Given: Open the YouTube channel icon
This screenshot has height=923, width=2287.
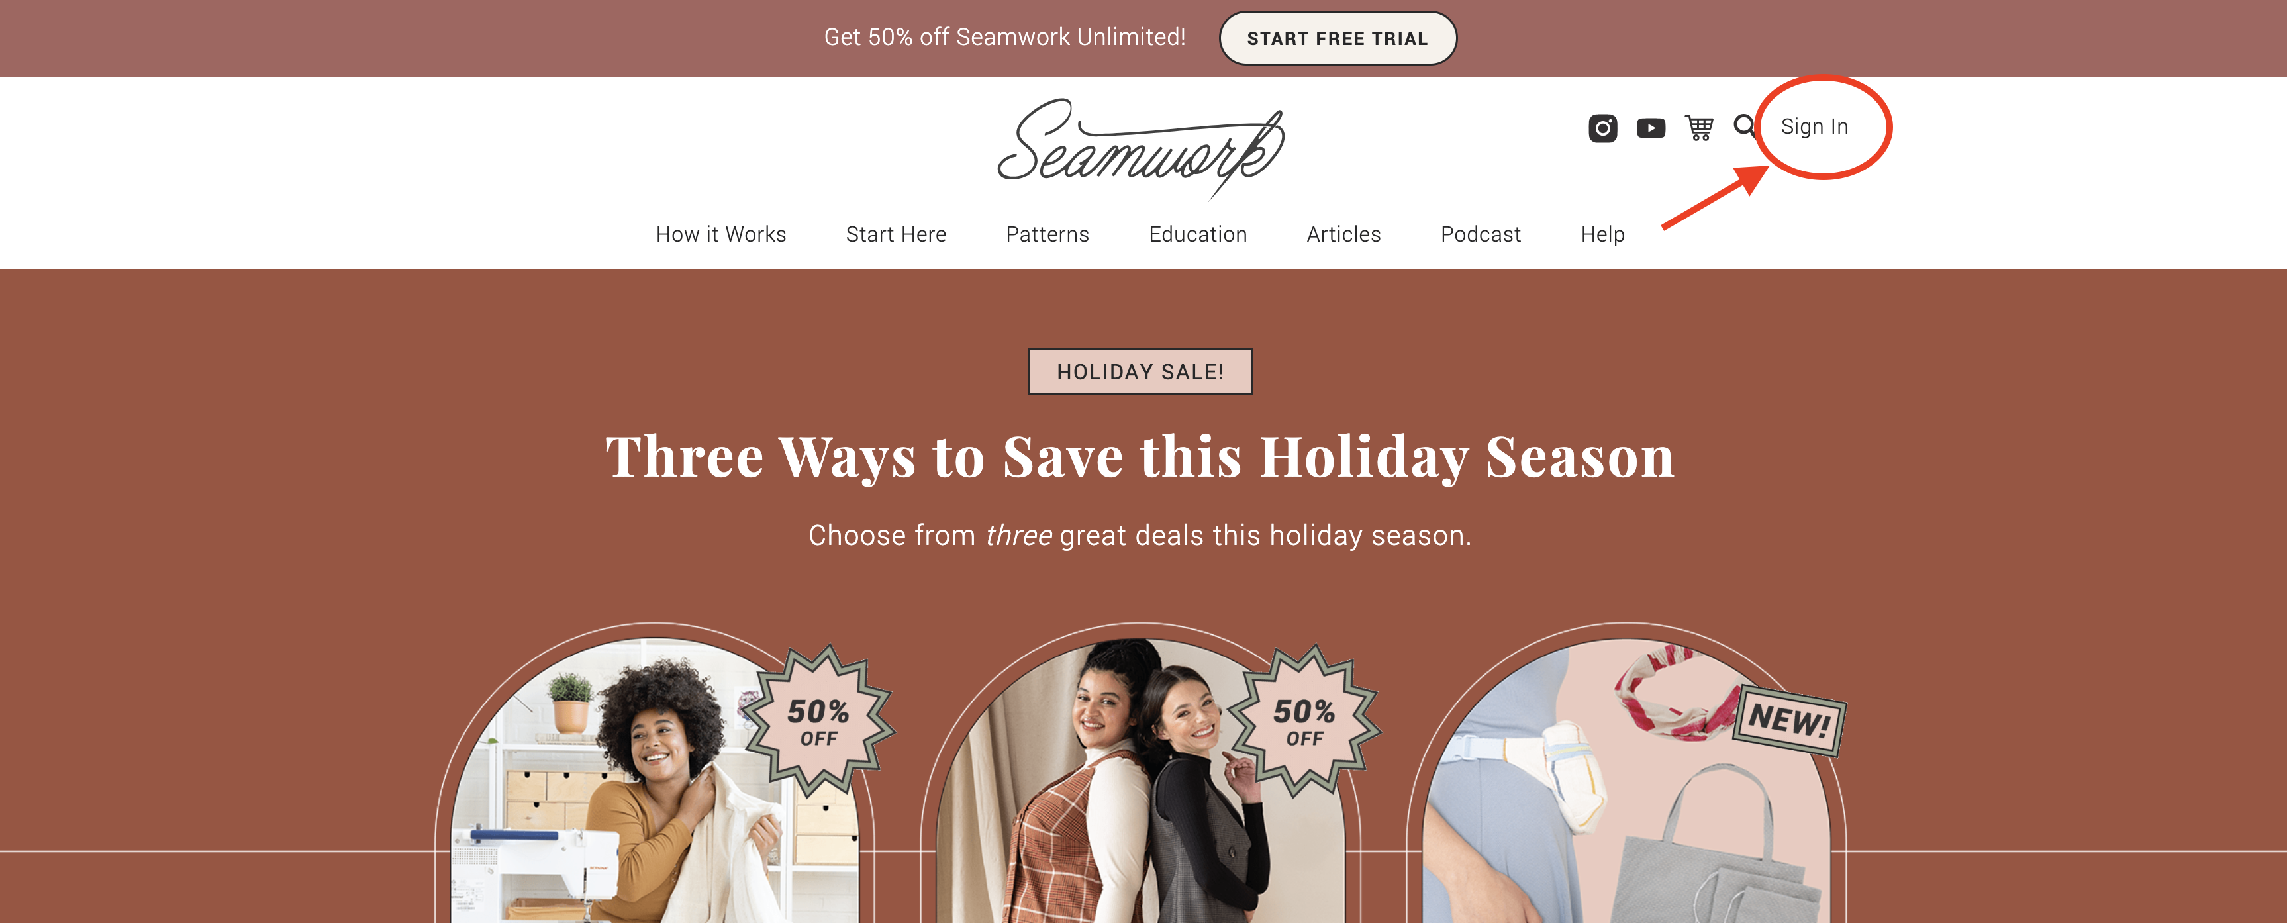Looking at the screenshot, I should 1651,128.
